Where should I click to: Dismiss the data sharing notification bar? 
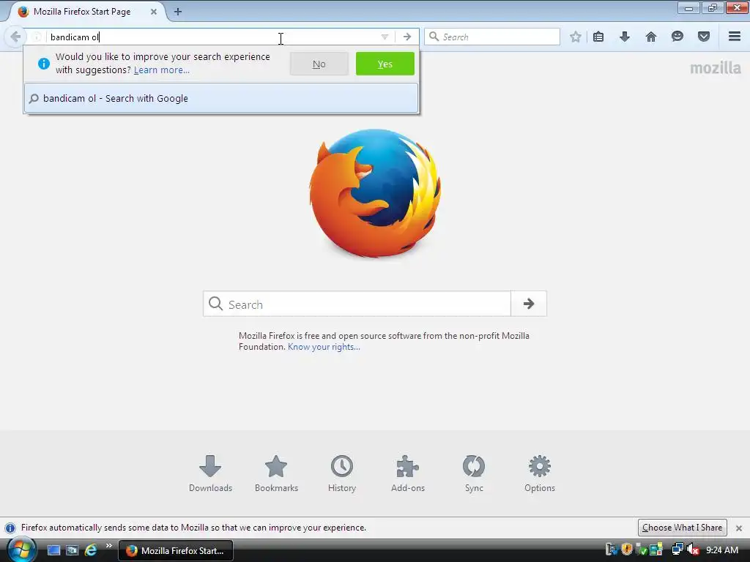[739, 528]
